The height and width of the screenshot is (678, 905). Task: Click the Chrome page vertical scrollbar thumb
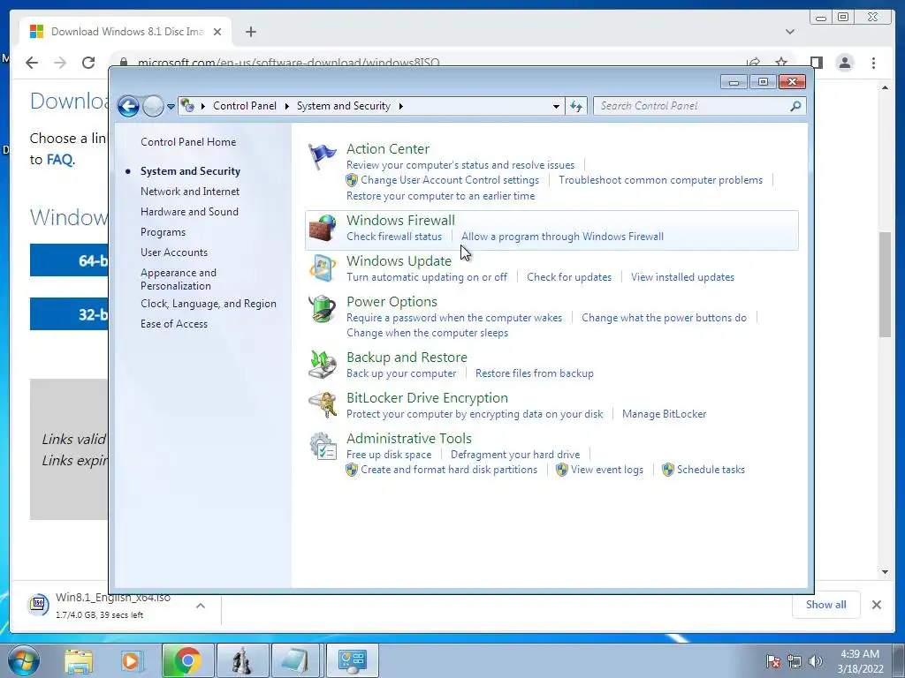[885, 284]
